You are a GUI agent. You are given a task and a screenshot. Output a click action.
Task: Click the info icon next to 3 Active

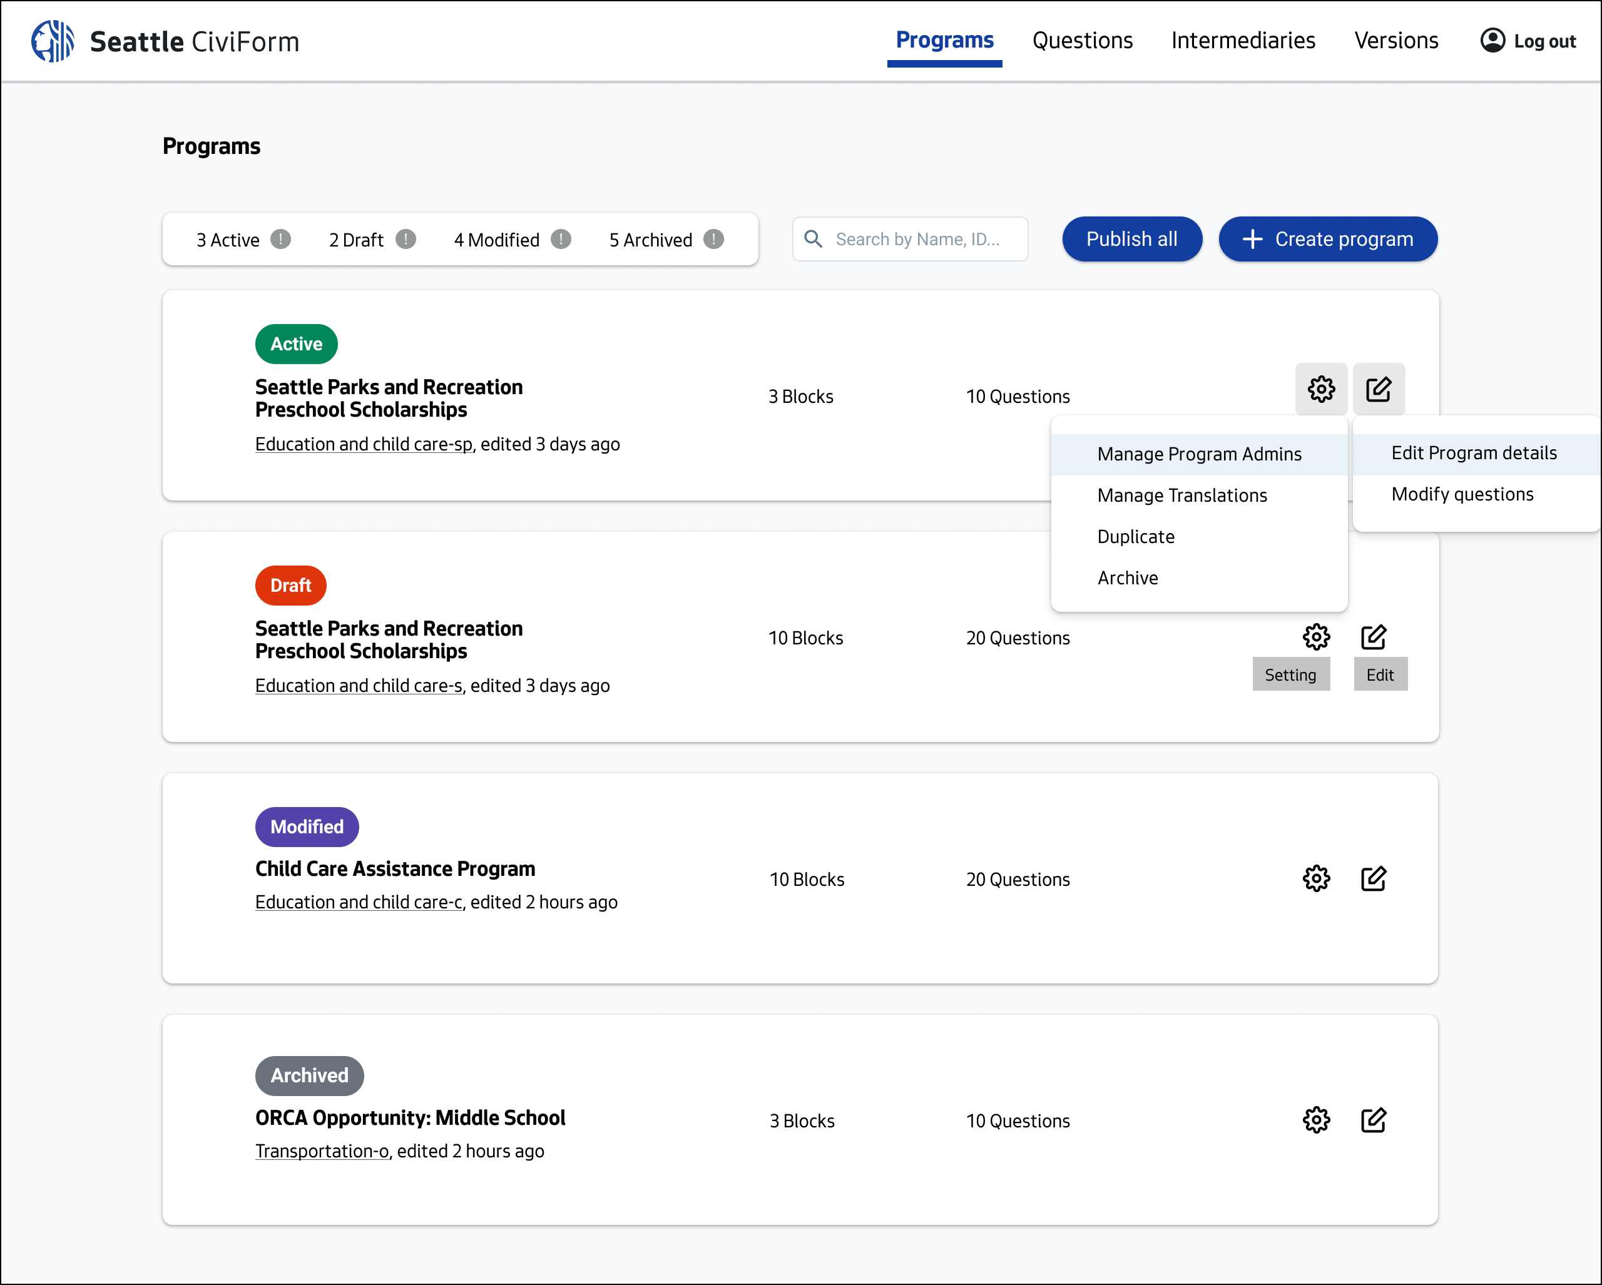pos(280,239)
